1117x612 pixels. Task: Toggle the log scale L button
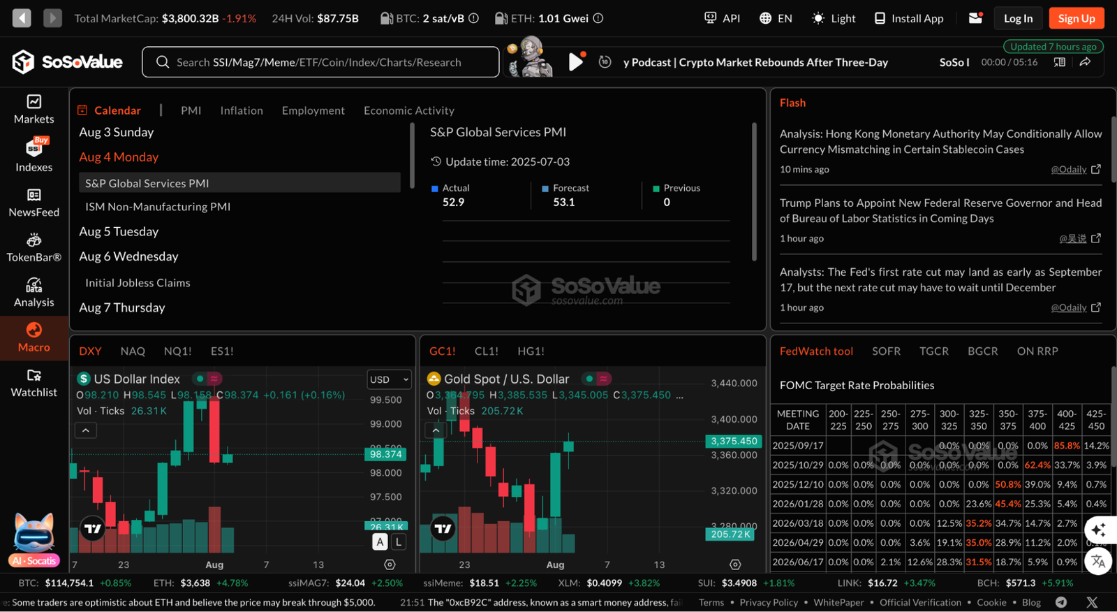click(398, 541)
